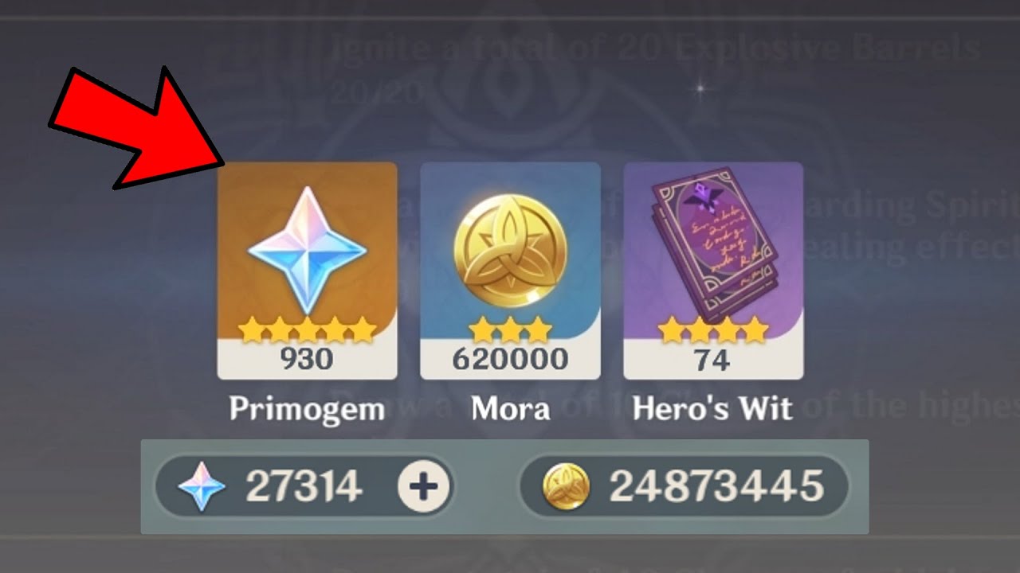The image size is (1020, 573).
Task: Click the four-star rating on Hero's Wit card
Action: coord(713,329)
